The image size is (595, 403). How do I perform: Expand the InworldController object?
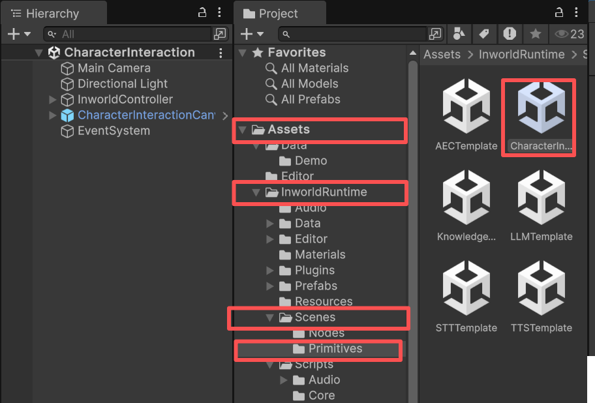(53, 100)
